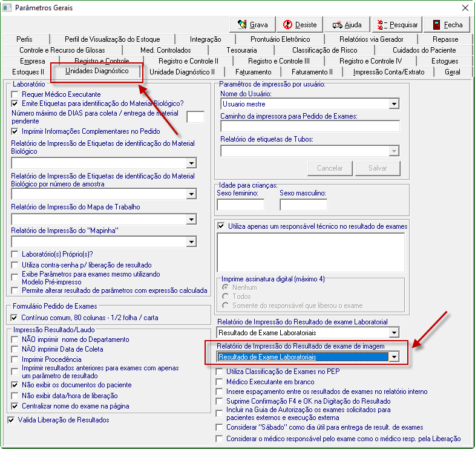Viewport: 475px width, 449px height.
Task: Click the Grava save icon
Action: [242, 25]
